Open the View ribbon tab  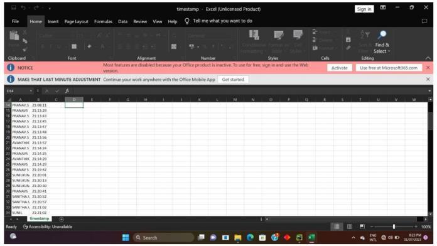click(157, 21)
